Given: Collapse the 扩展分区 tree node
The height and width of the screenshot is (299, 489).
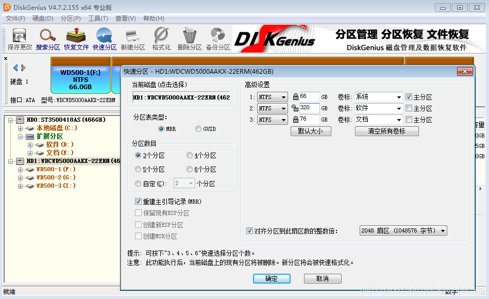Looking at the screenshot, I should click(x=20, y=137).
